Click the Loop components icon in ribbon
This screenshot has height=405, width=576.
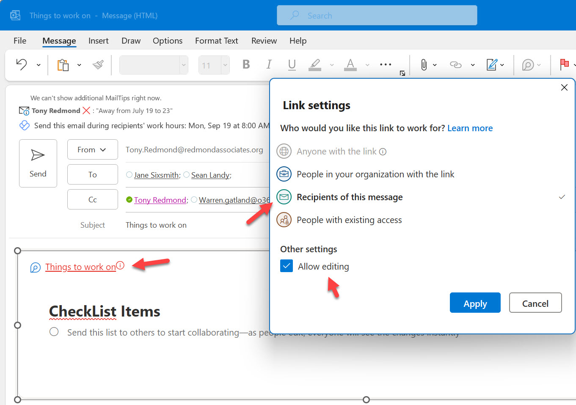[528, 65]
